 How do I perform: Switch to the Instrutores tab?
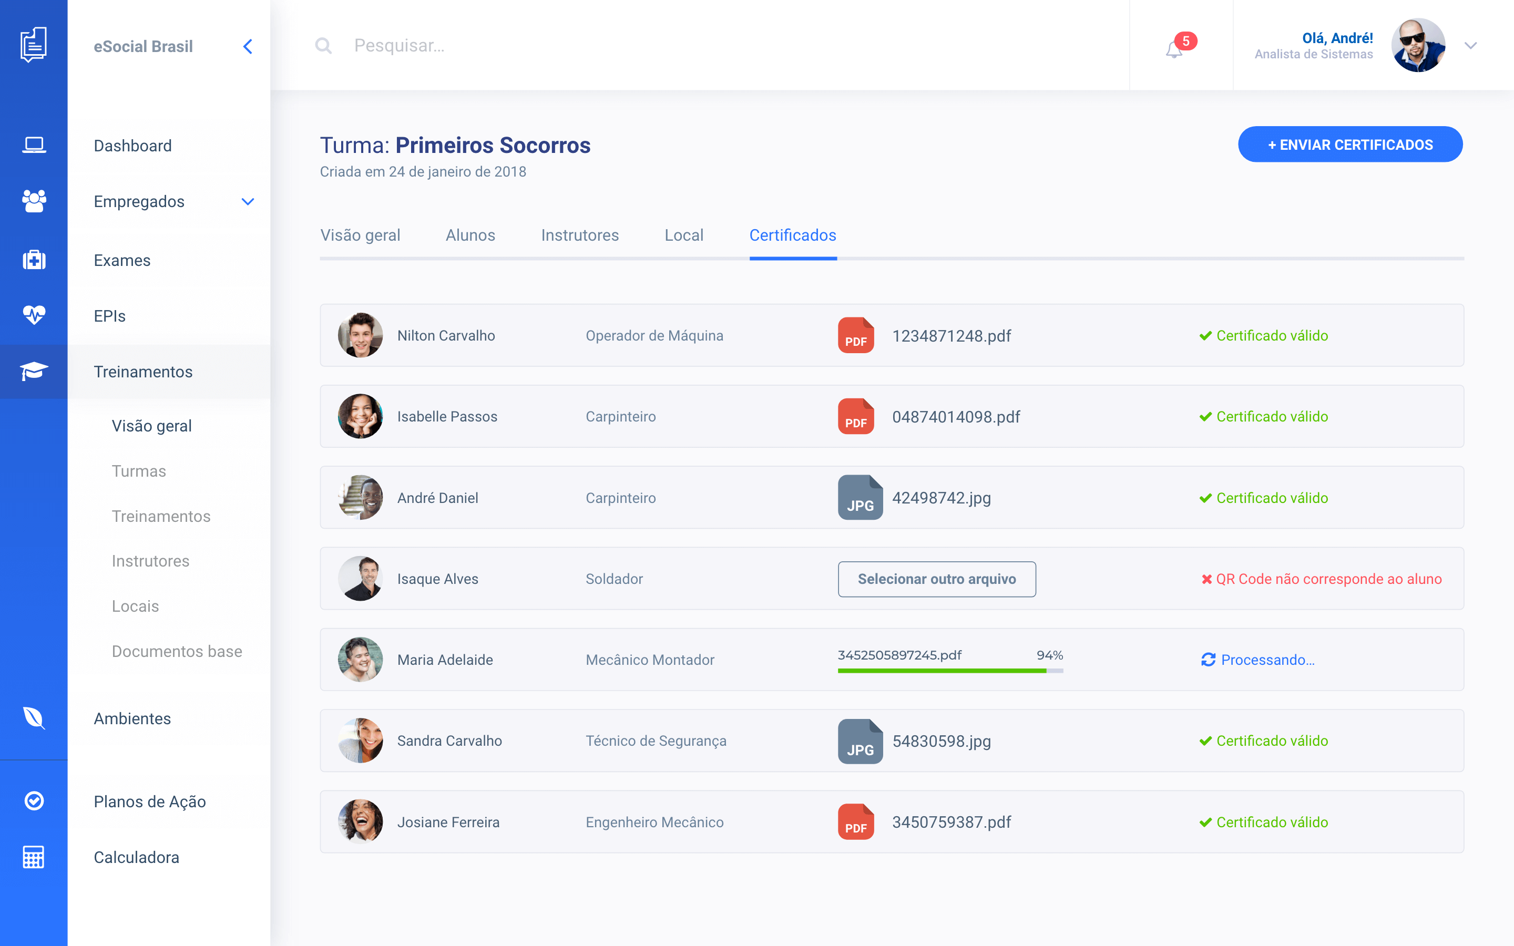coord(579,235)
